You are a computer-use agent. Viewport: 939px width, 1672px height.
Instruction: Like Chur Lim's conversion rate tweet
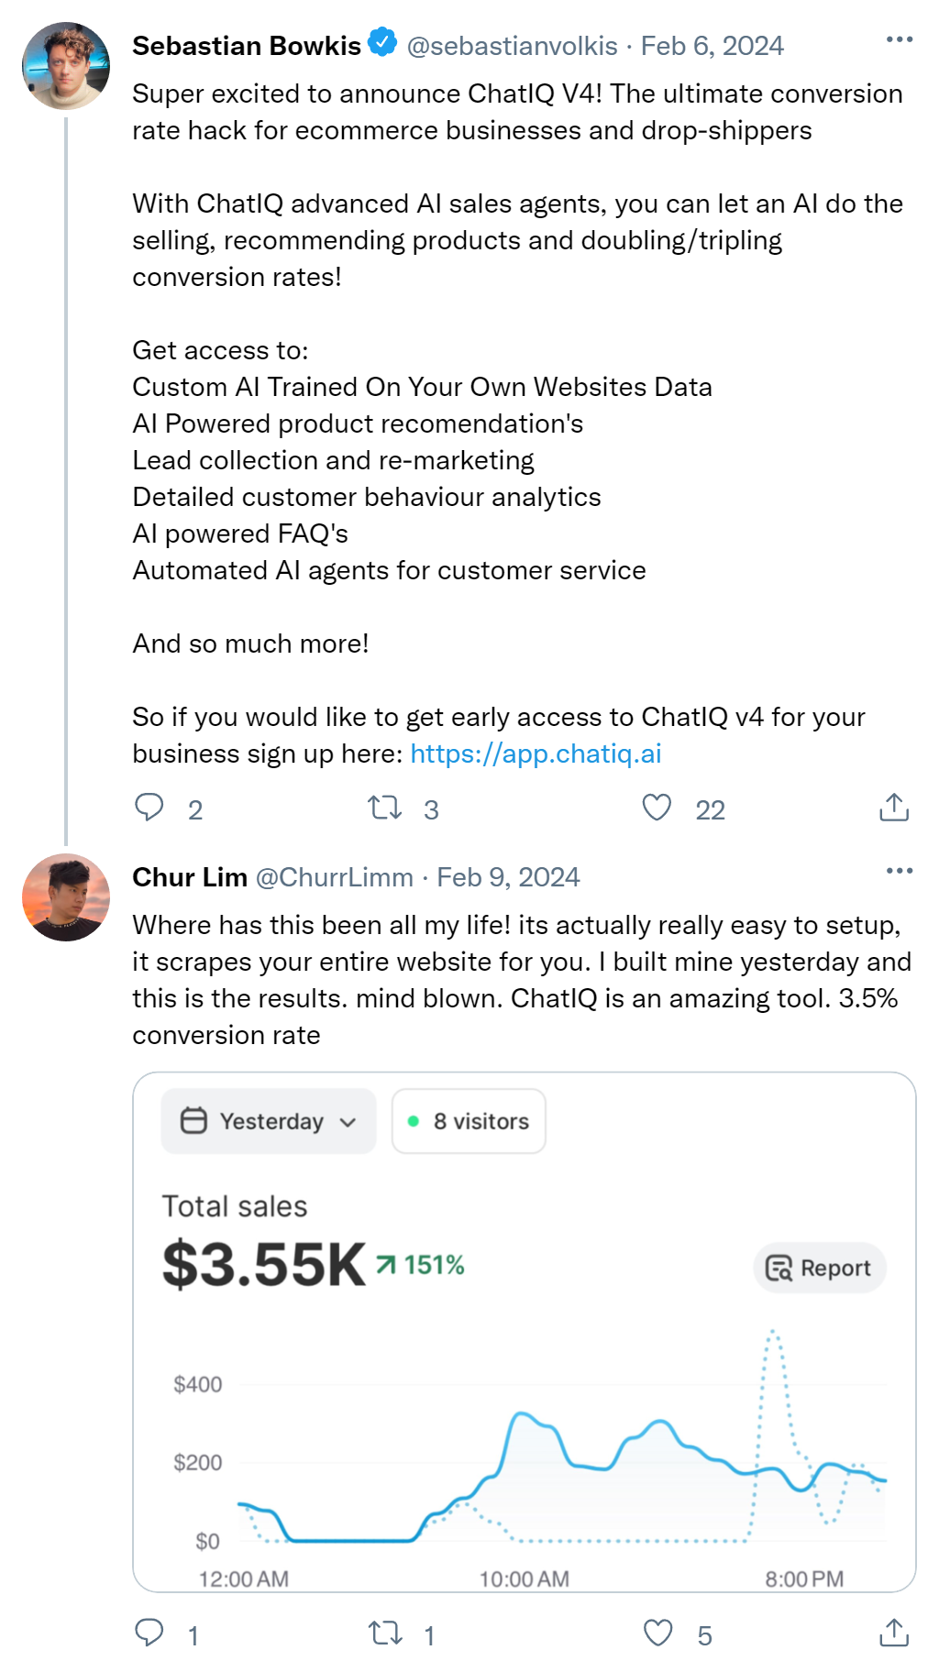pyautogui.click(x=657, y=1633)
